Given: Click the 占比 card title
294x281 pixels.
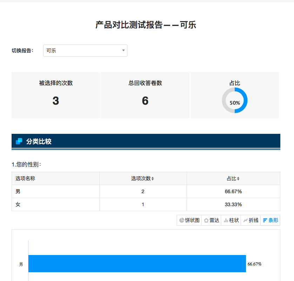Looking at the screenshot, I should [235, 83].
